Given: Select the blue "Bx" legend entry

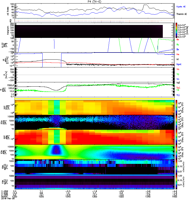Looking at the screenshot, I should [178, 49].
